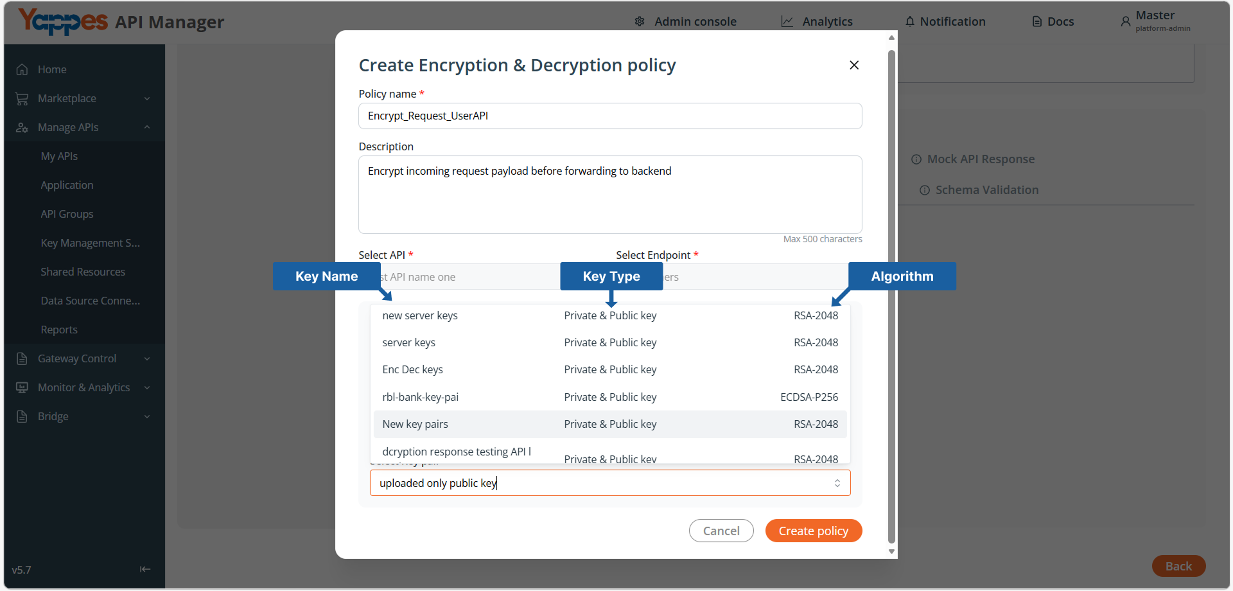Open the Docs link in header
The height and width of the screenshot is (591, 1233).
pos(1060,21)
